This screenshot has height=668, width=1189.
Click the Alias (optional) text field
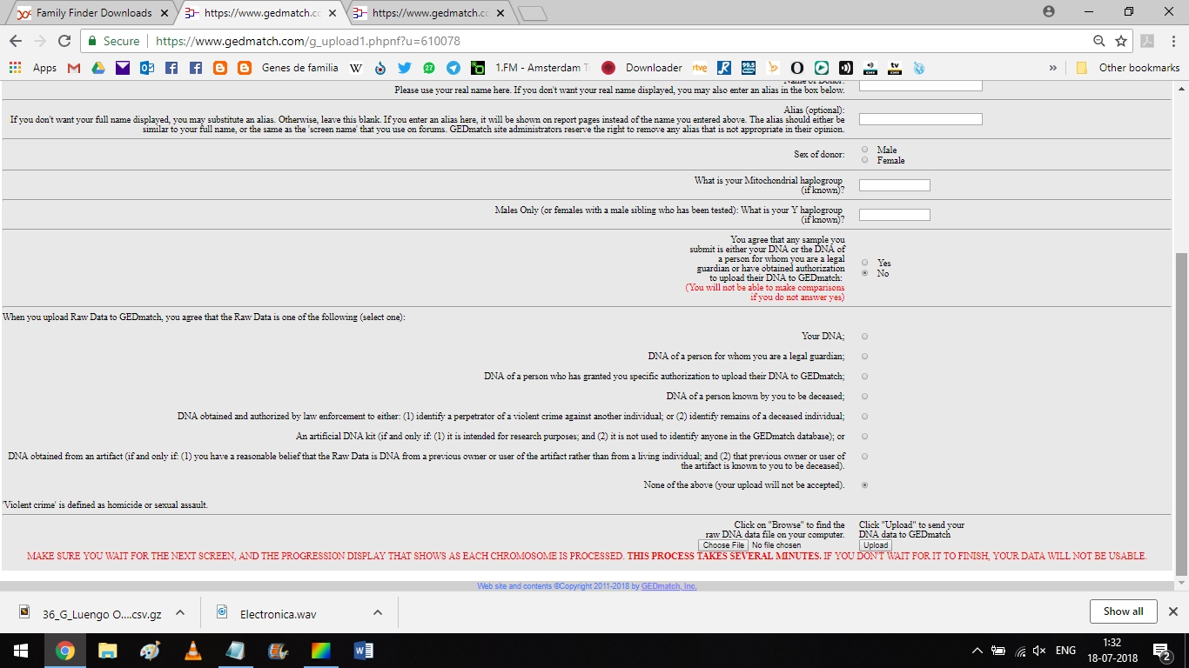click(x=920, y=119)
